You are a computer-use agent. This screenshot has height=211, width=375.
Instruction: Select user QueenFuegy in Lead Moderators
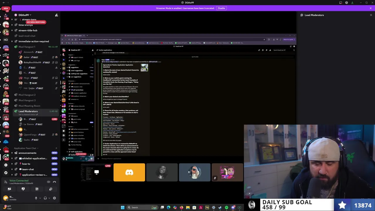30,135
